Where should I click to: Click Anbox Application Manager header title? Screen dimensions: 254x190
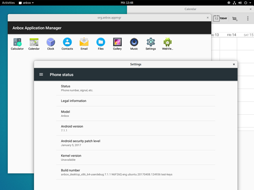coord(37,28)
